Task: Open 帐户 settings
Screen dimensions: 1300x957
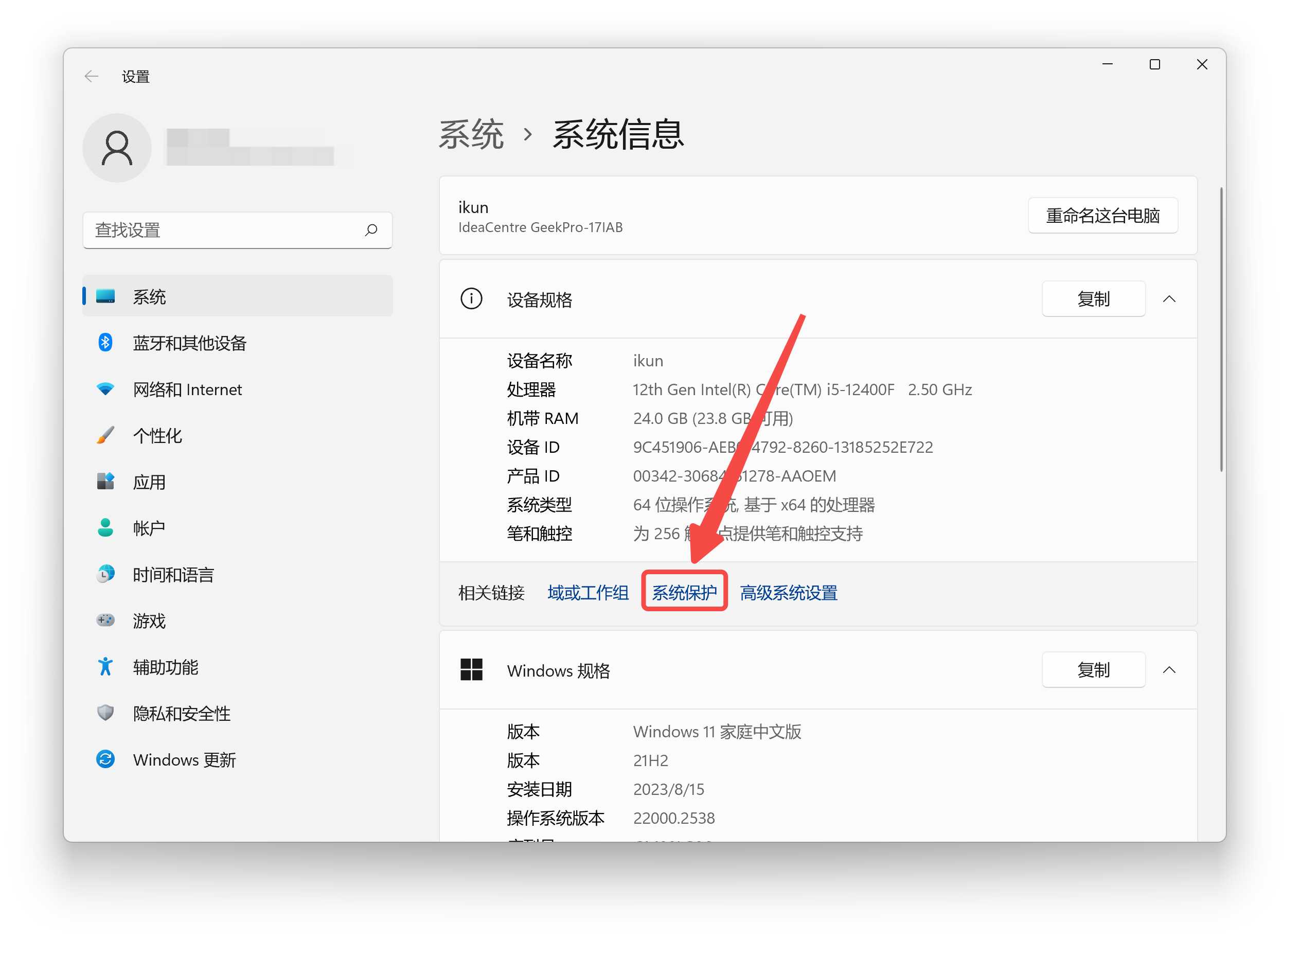Action: [x=238, y=528]
